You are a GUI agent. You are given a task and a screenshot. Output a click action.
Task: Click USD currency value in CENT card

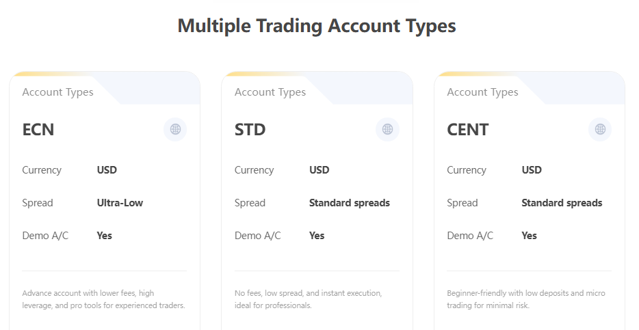[532, 170]
